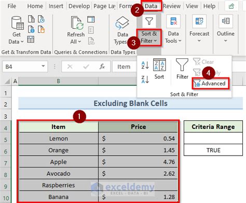Screen dimensions: 246x203
Task: Click the Existing Connections icon
Action: pos(42,29)
